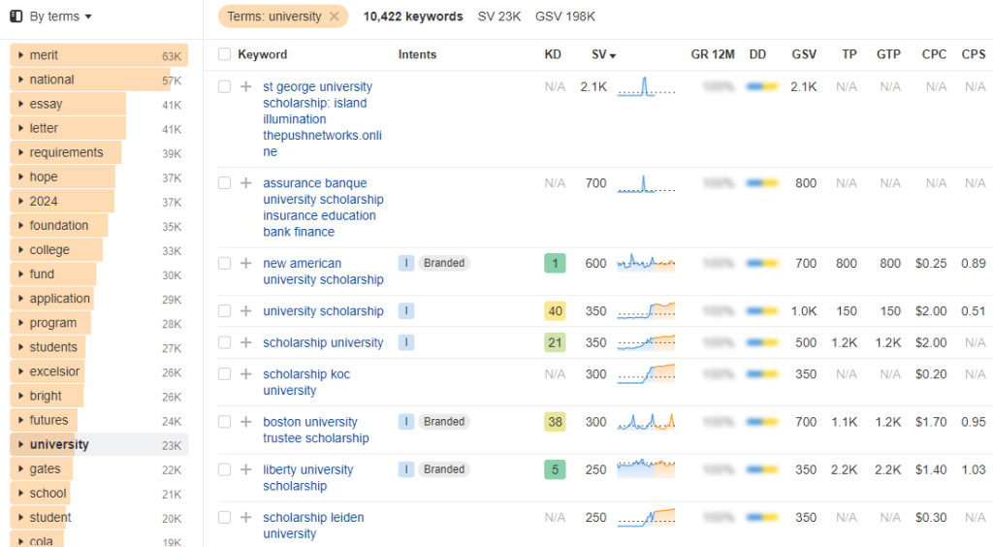Add 'liberty university scholarship' with plus icon
The height and width of the screenshot is (547, 993).
[x=245, y=469]
